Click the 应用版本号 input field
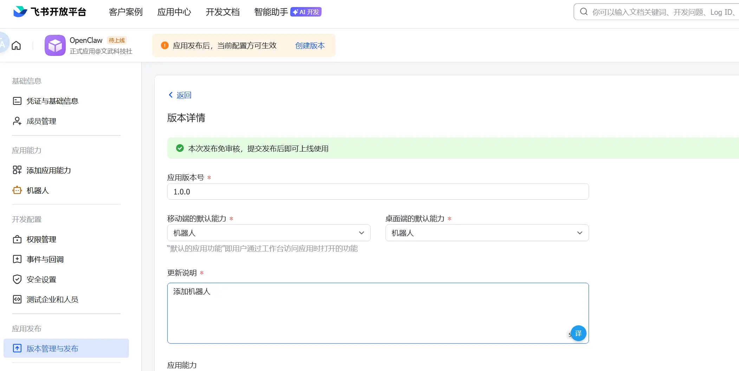The width and height of the screenshot is (739, 371). [x=378, y=192]
